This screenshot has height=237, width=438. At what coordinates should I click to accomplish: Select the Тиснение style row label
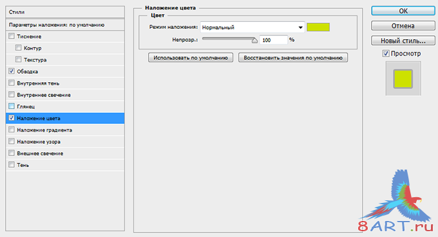(29, 37)
